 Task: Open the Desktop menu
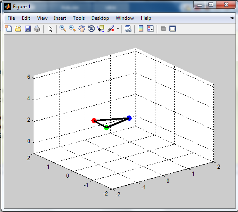(x=100, y=18)
